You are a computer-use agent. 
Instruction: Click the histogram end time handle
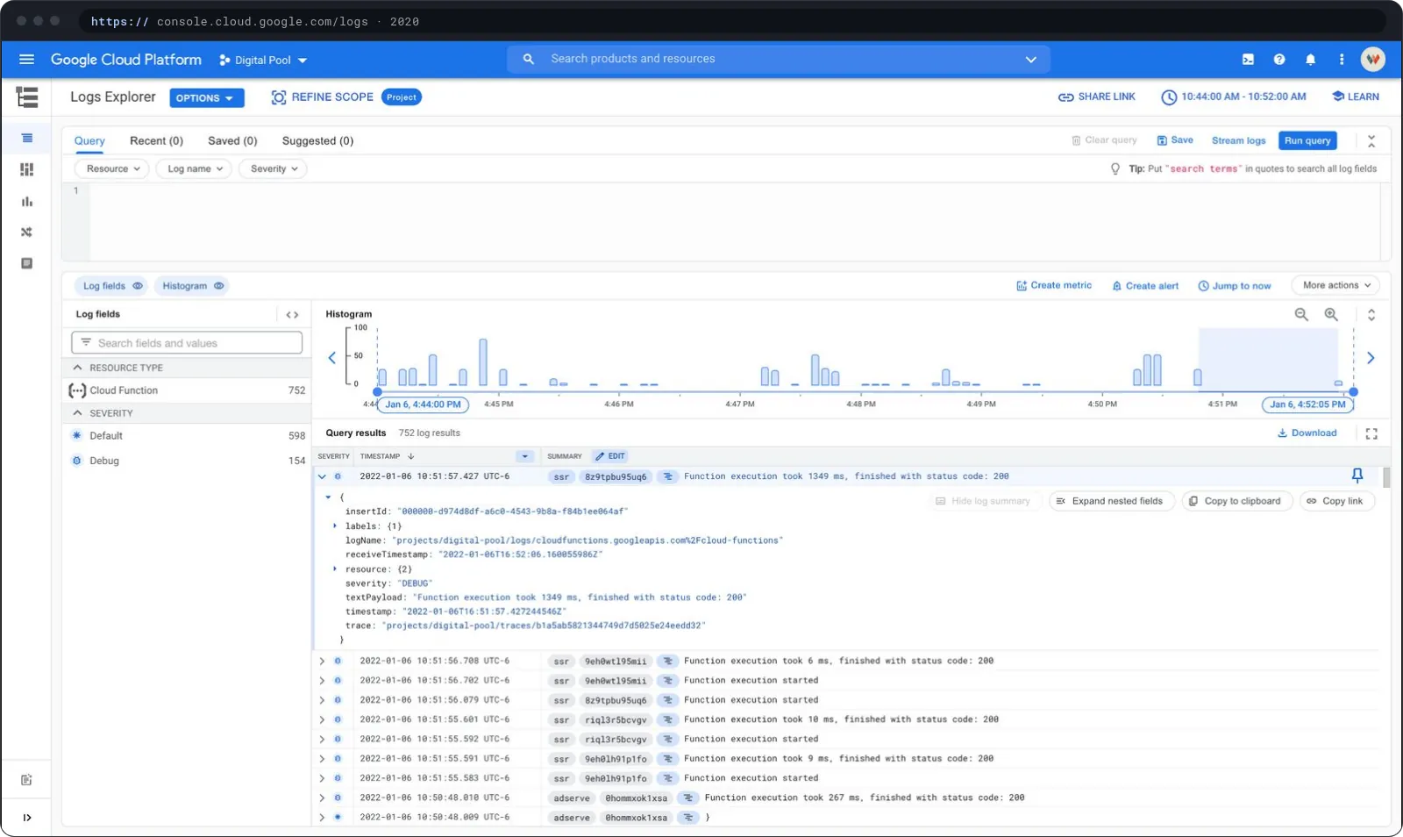pos(1354,392)
